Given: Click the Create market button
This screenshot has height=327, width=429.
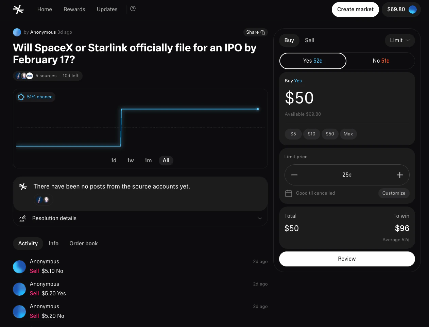Looking at the screenshot, I should (355, 10).
